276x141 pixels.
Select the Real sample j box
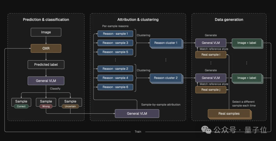211,90
